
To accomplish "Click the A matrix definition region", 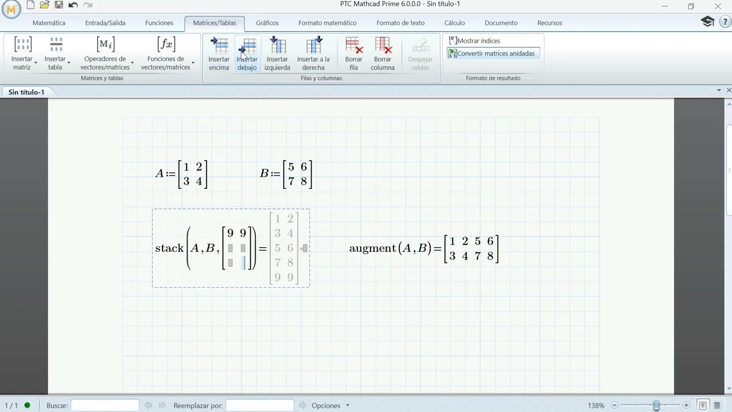I will click(x=181, y=174).
